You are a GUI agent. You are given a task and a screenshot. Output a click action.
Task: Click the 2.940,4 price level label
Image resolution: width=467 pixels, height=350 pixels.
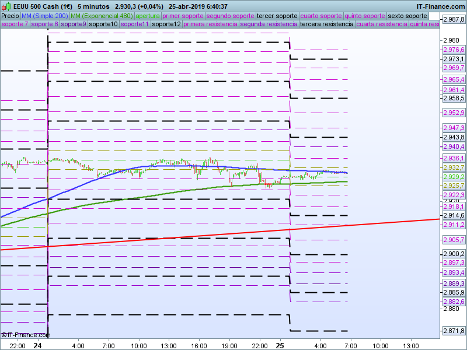tap(454, 146)
